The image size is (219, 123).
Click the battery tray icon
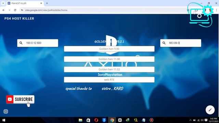pos(194,120)
